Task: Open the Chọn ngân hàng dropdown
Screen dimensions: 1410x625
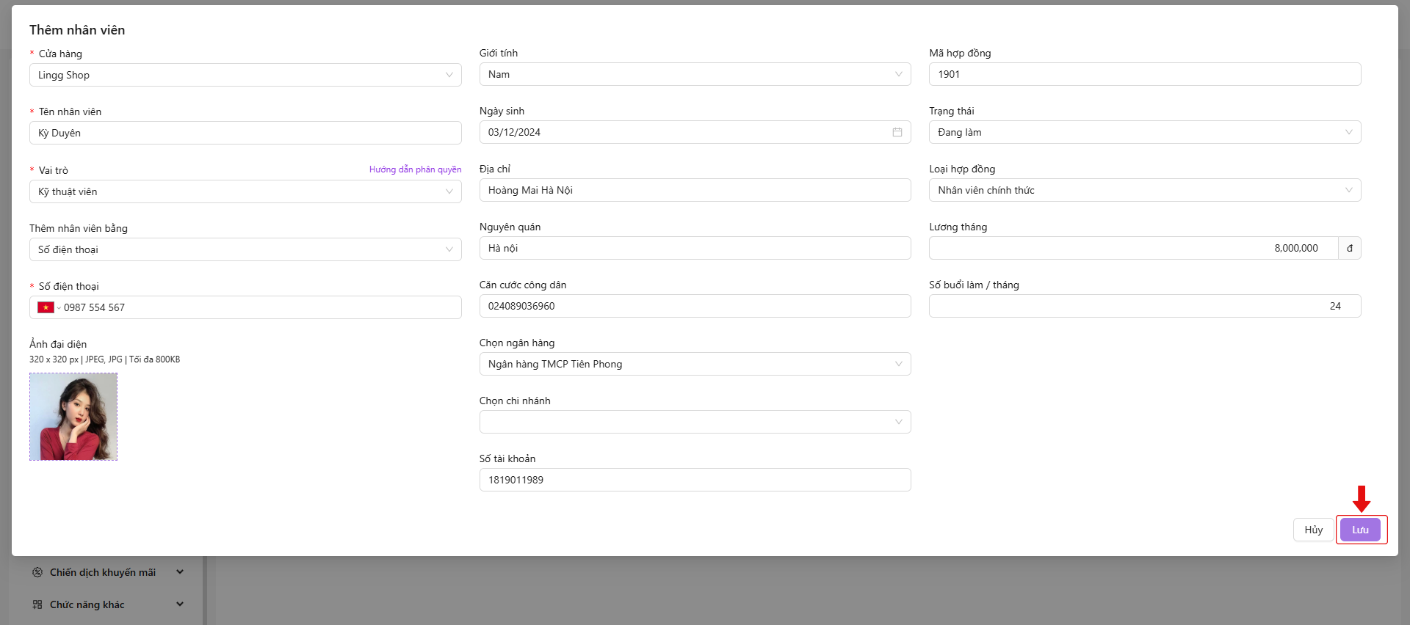Action: click(695, 364)
